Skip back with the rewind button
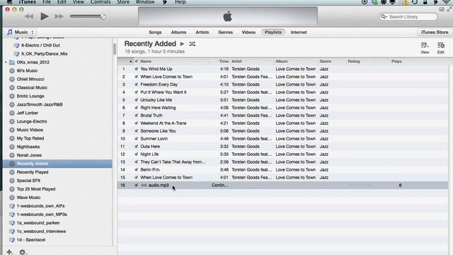Image resolution: width=453 pixels, height=255 pixels. click(x=29, y=16)
